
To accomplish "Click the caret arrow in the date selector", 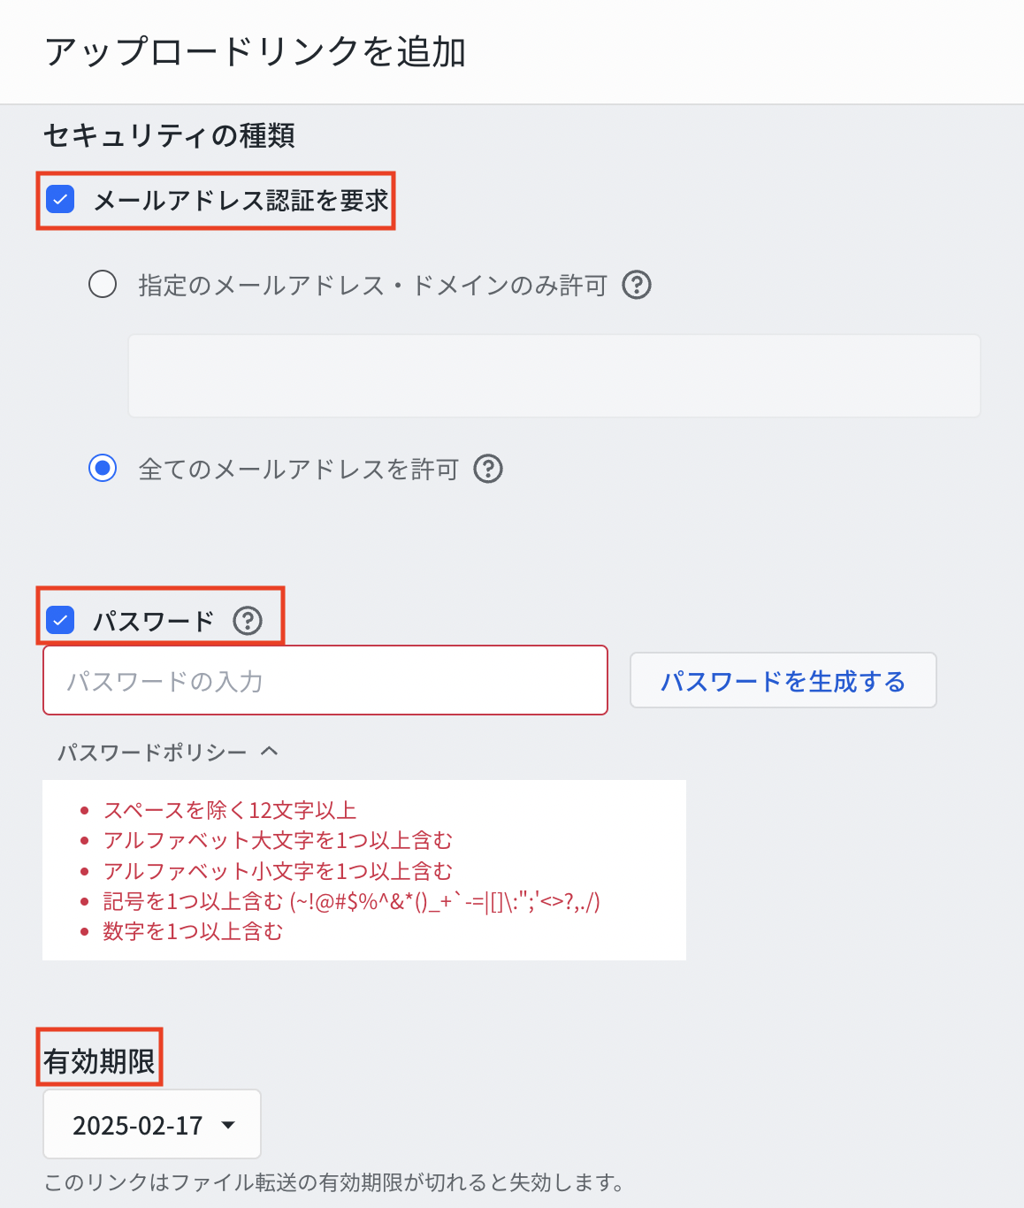I will [x=228, y=1125].
